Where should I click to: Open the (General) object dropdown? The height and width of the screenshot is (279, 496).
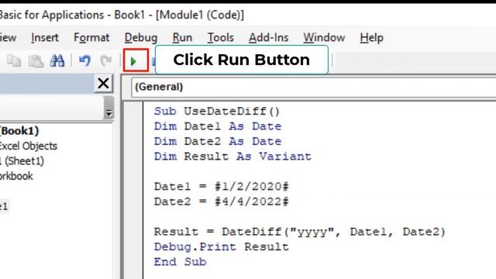click(313, 87)
